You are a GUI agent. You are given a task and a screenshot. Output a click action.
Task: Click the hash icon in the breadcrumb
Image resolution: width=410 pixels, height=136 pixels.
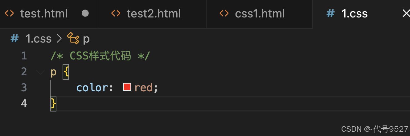pos(14,39)
